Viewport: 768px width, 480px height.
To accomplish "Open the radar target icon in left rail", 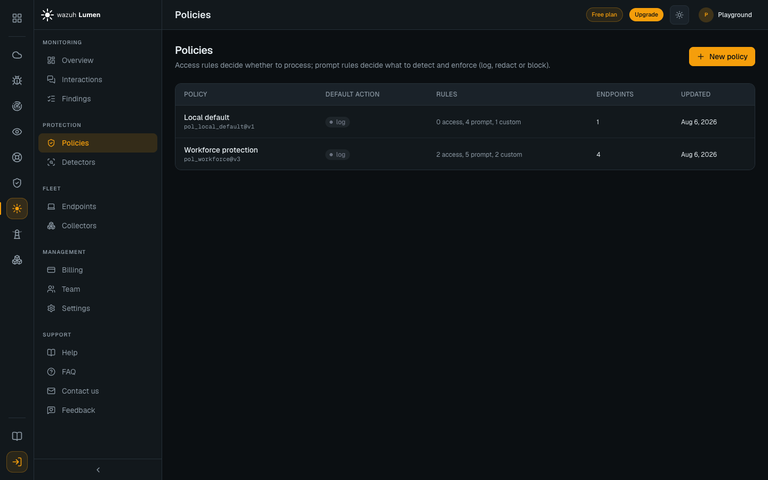I will (x=17, y=106).
